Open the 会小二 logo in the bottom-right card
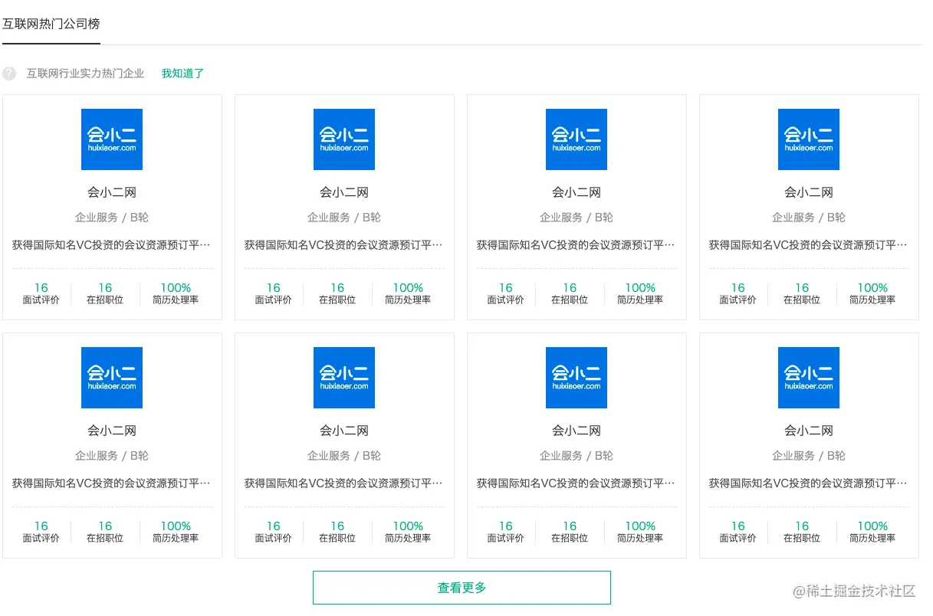 (x=809, y=378)
